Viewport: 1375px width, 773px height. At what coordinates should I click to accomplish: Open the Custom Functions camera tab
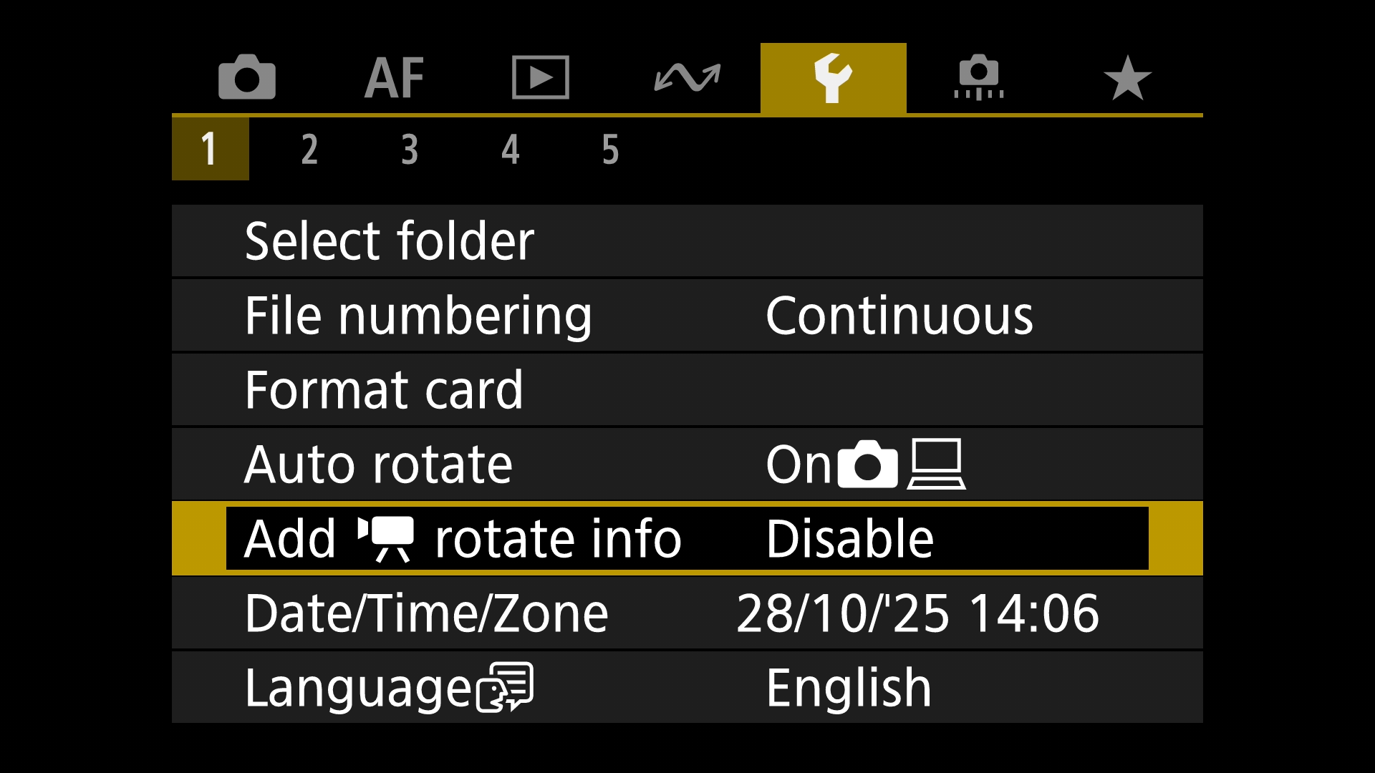pyautogui.click(x=979, y=77)
